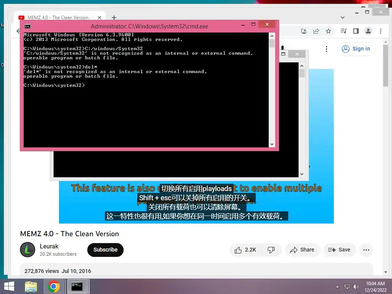Viewport: 392px width, 294px height.
Task: Open the Windows Start button
Action: [9, 286]
